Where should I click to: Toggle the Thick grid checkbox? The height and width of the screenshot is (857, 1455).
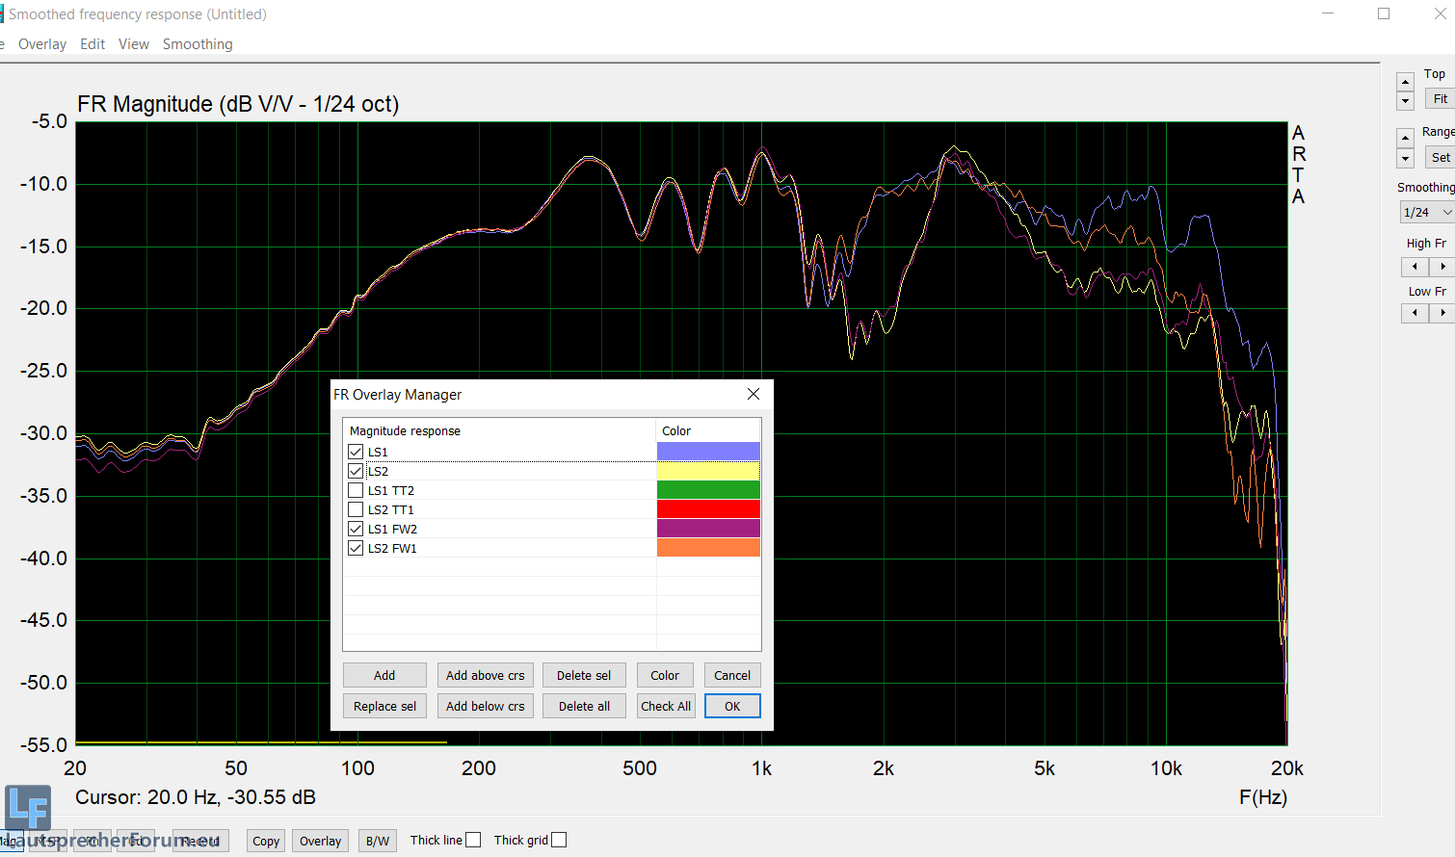click(x=559, y=840)
